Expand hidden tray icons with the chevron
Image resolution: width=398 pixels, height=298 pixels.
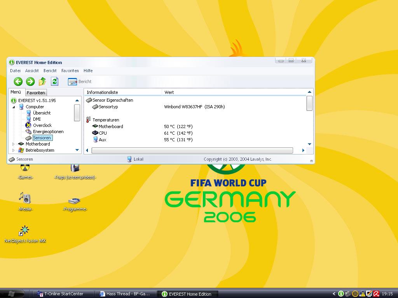[x=334, y=294]
